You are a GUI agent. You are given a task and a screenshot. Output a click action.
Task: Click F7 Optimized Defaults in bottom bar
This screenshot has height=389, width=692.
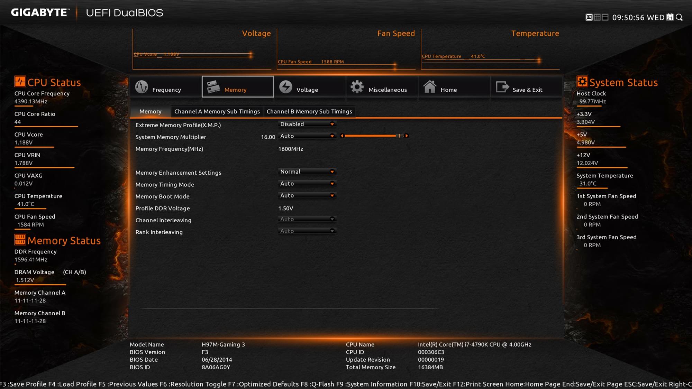[263, 384]
